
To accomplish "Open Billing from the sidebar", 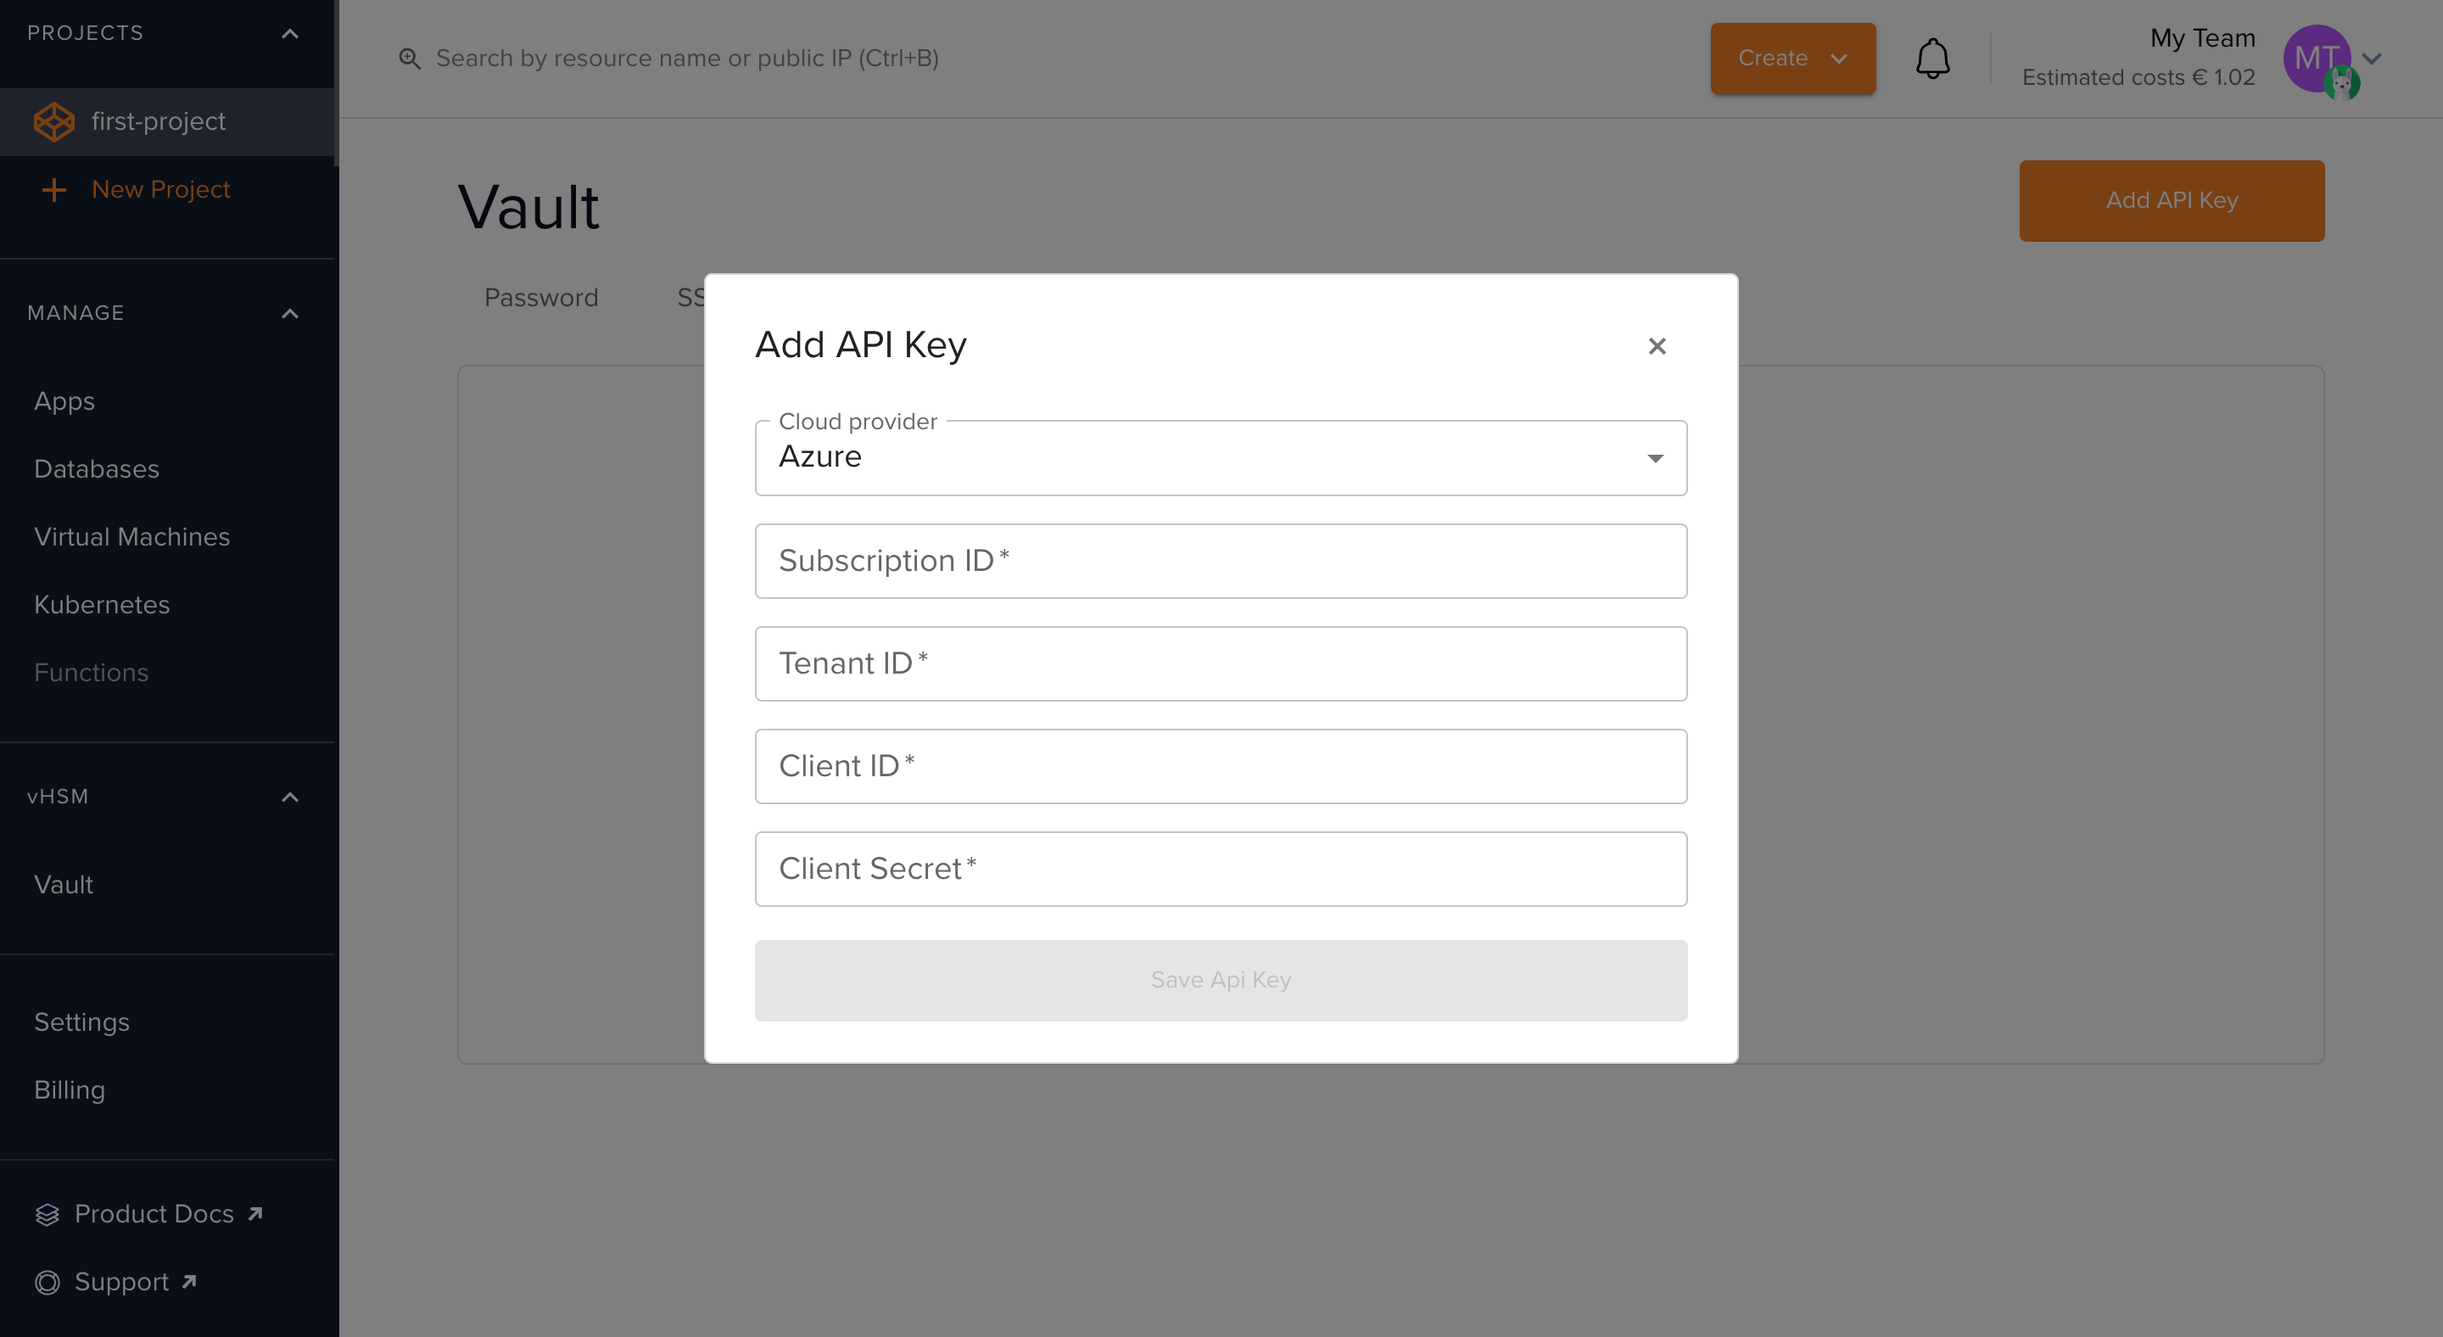I will click(70, 1090).
